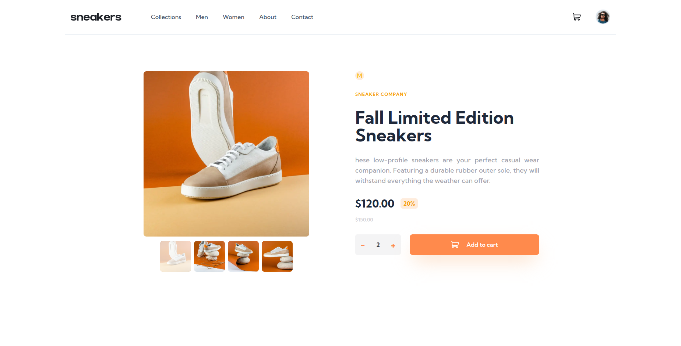Open the Collections menu item

tap(166, 17)
